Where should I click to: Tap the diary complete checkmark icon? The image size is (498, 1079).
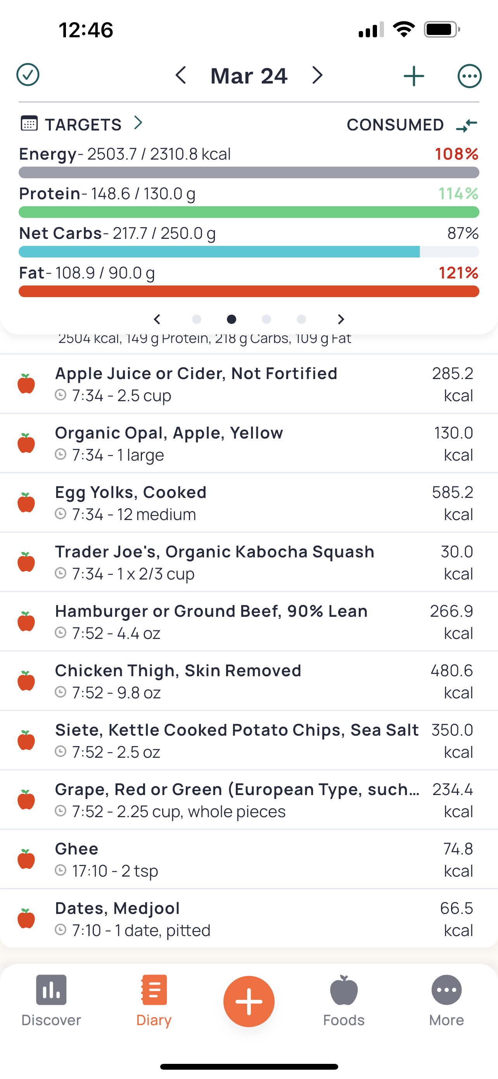28,75
